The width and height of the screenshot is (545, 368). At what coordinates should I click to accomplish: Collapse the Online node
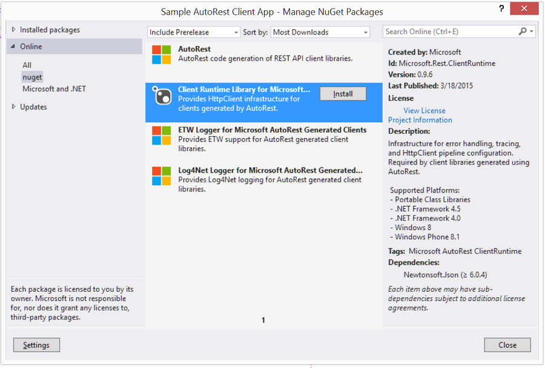coord(13,46)
